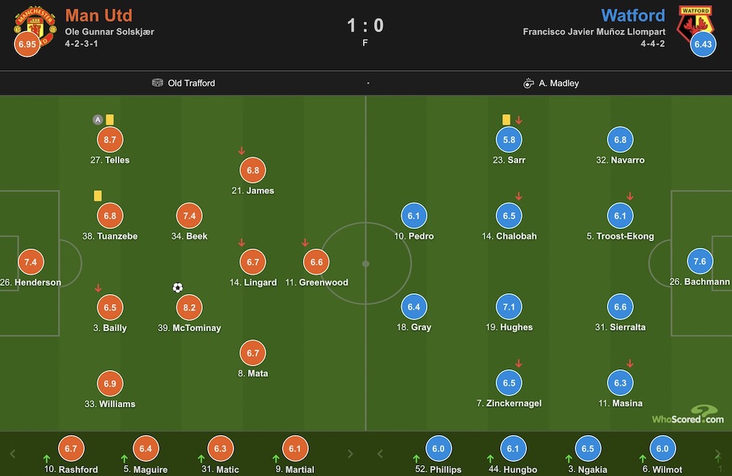
Task: Click the assist 'A' badge above Telles
Action: 97,120
